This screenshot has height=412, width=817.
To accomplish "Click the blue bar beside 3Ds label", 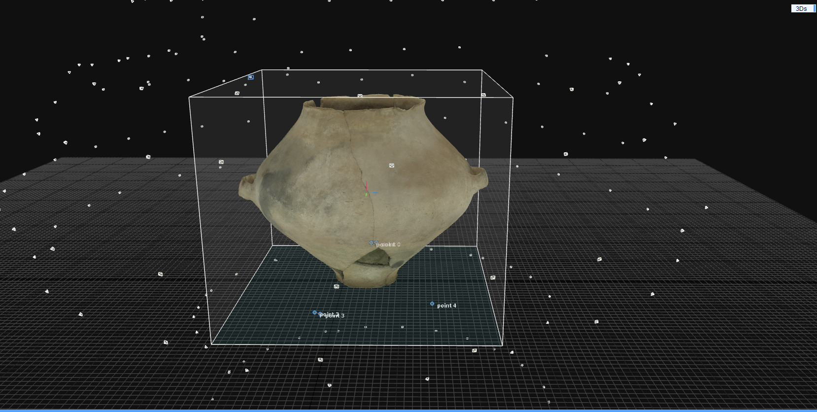I will 814,8.
